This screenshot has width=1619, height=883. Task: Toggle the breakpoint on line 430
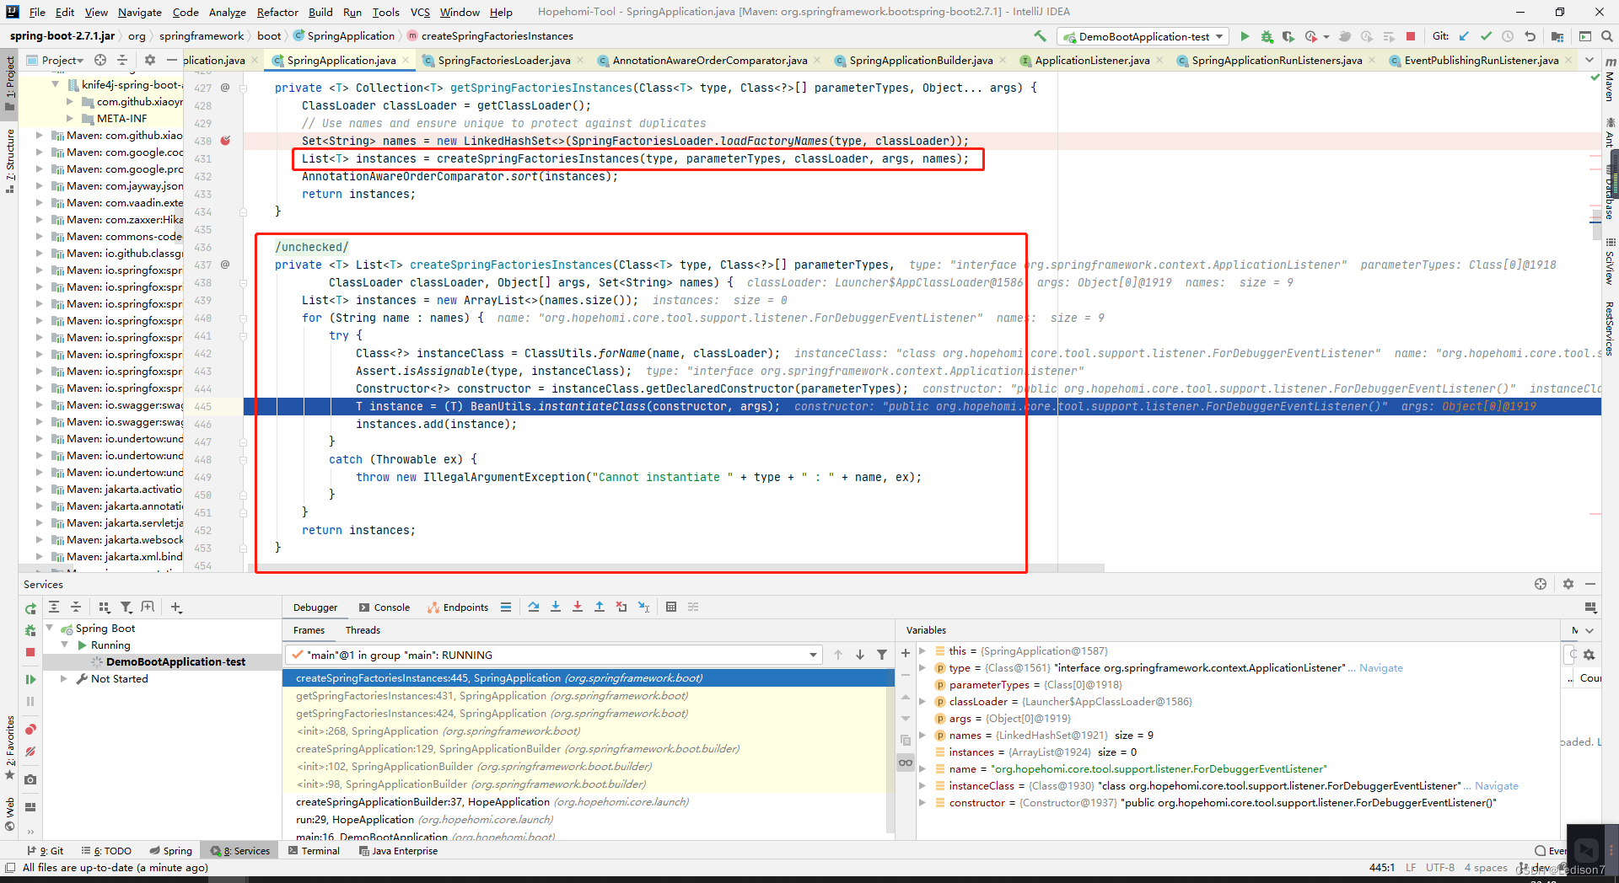point(225,141)
